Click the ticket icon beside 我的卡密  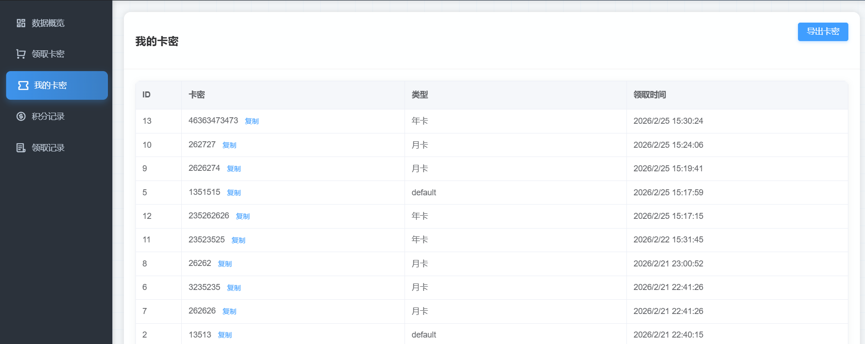(23, 85)
